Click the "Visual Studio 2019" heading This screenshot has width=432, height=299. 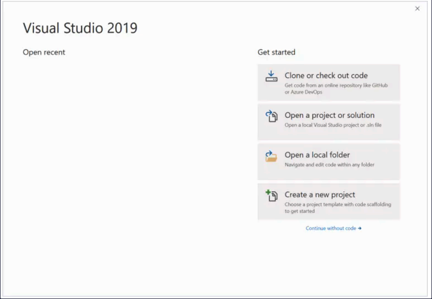pos(80,28)
